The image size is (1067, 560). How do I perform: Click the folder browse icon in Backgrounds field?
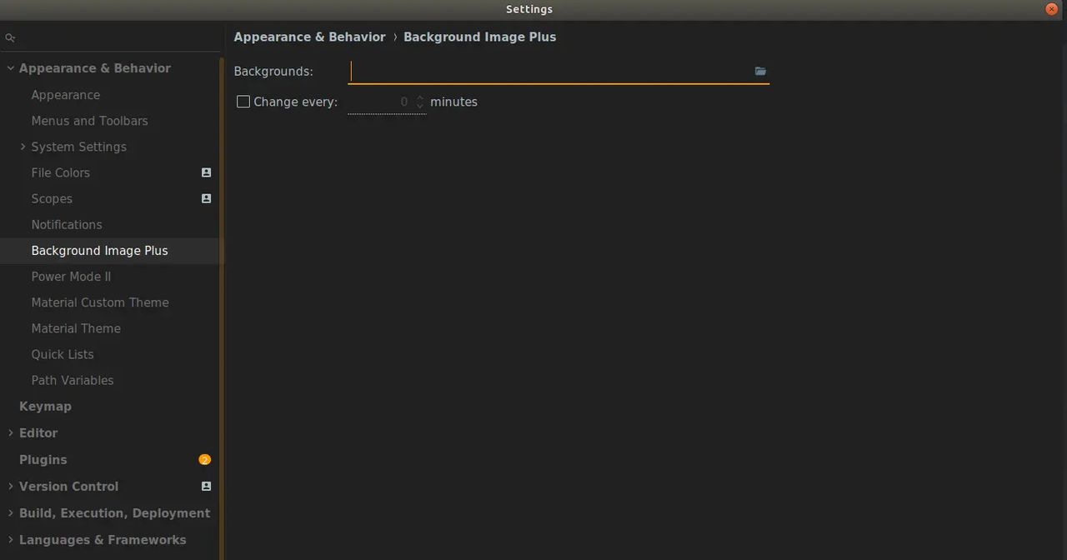[760, 72]
